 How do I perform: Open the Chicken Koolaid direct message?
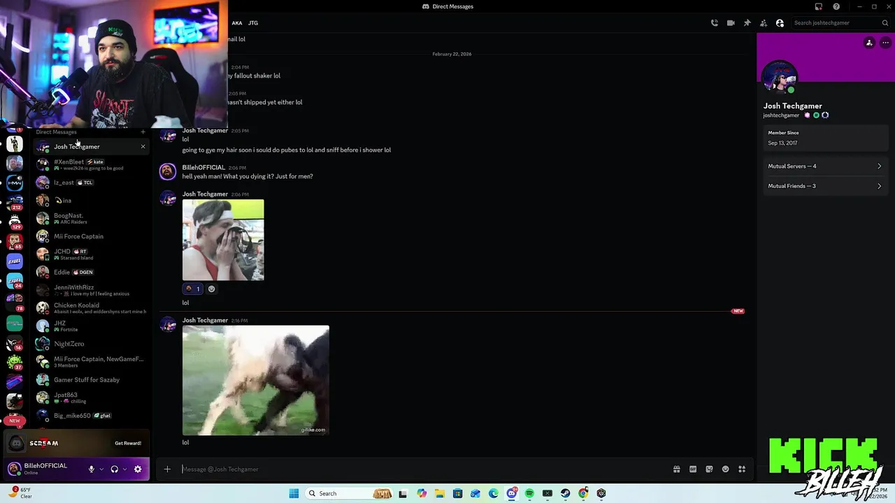click(x=92, y=308)
